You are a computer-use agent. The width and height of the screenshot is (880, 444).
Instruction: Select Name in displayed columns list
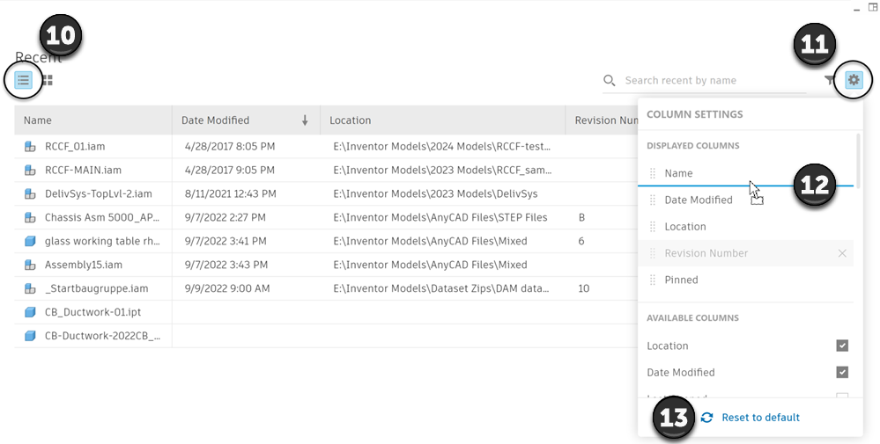678,173
